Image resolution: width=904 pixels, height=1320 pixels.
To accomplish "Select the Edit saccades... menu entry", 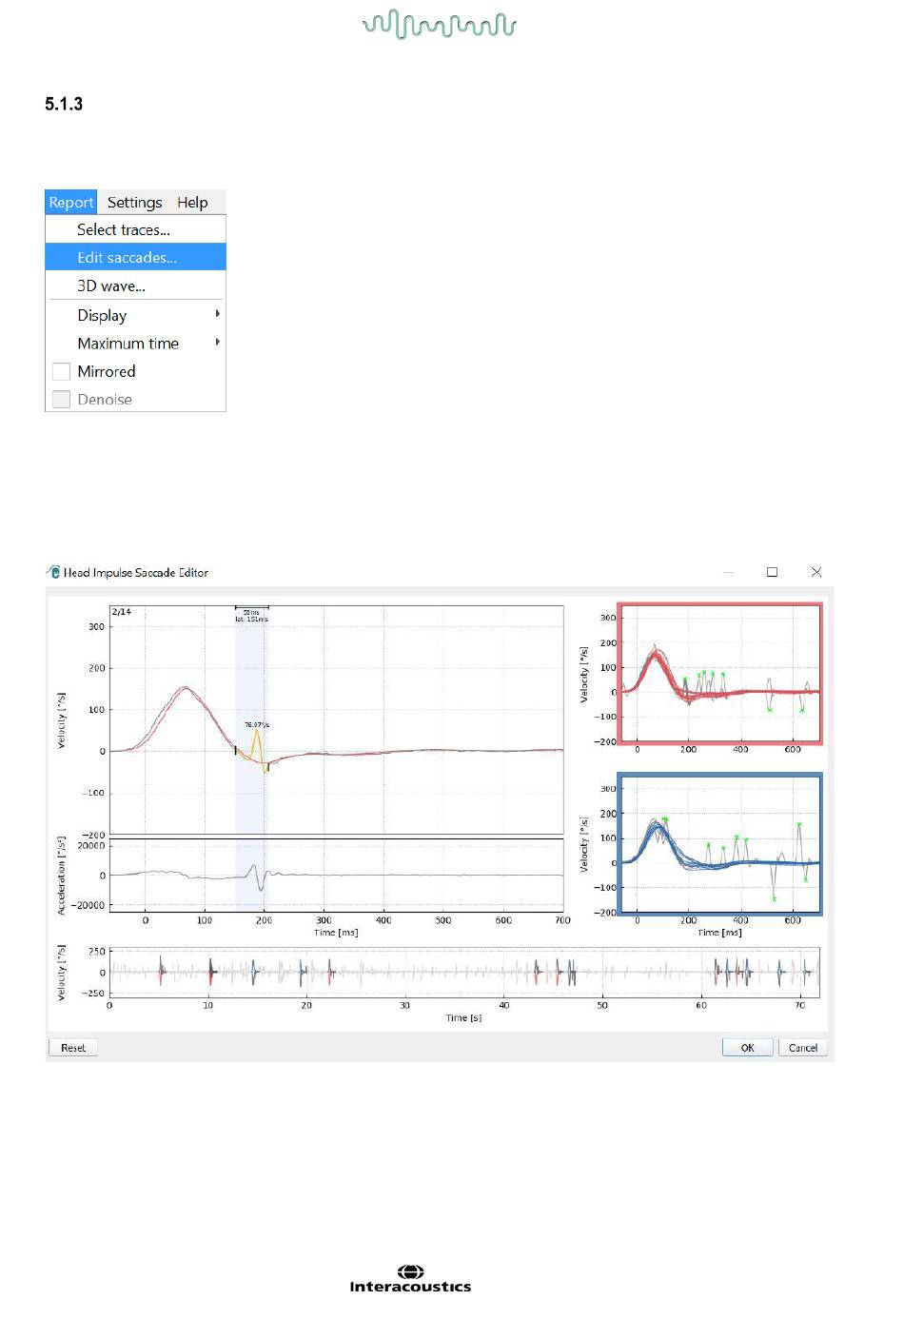I will coord(135,257).
